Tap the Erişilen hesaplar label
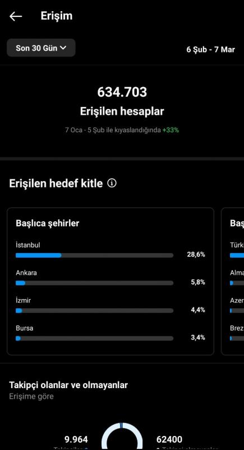Image resolution: width=244 pixels, height=450 pixels. pyautogui.click(x=122, y=111)
